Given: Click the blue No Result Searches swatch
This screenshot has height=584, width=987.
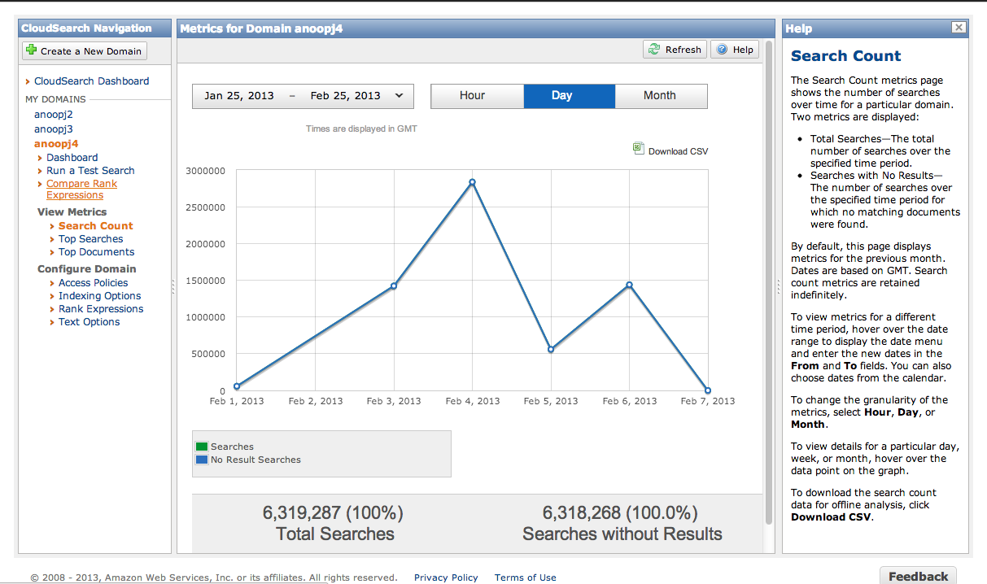Looking at the screenshot, I should 202,460.
